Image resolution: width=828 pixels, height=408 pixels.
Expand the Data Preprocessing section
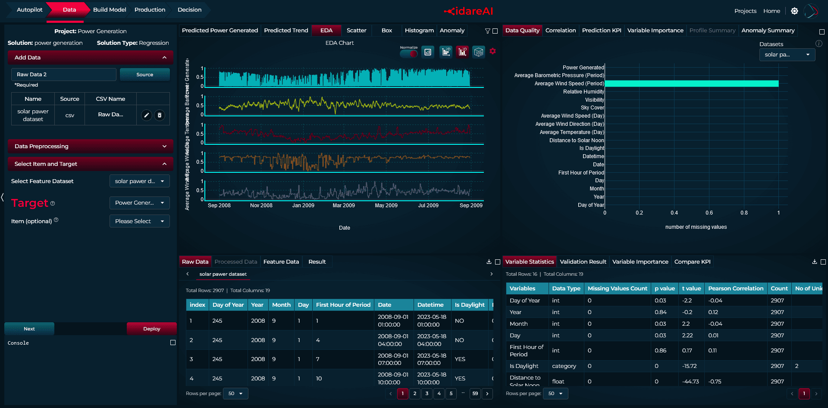(x=90, y=146)
